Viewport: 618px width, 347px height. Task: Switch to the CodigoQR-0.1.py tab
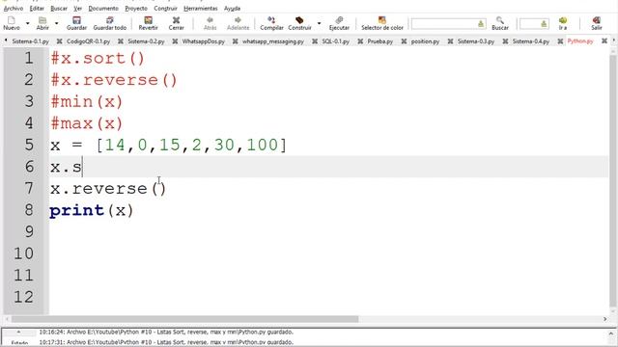coord(88,41)
